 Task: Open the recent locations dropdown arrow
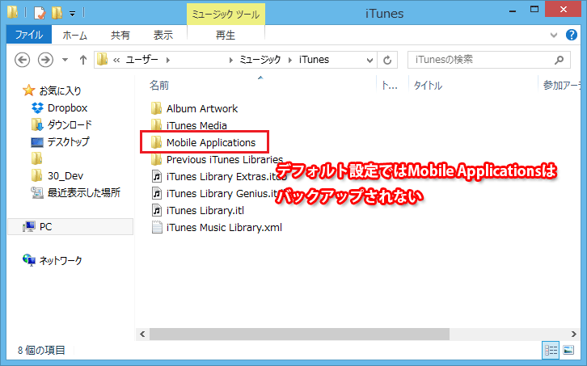65,60
